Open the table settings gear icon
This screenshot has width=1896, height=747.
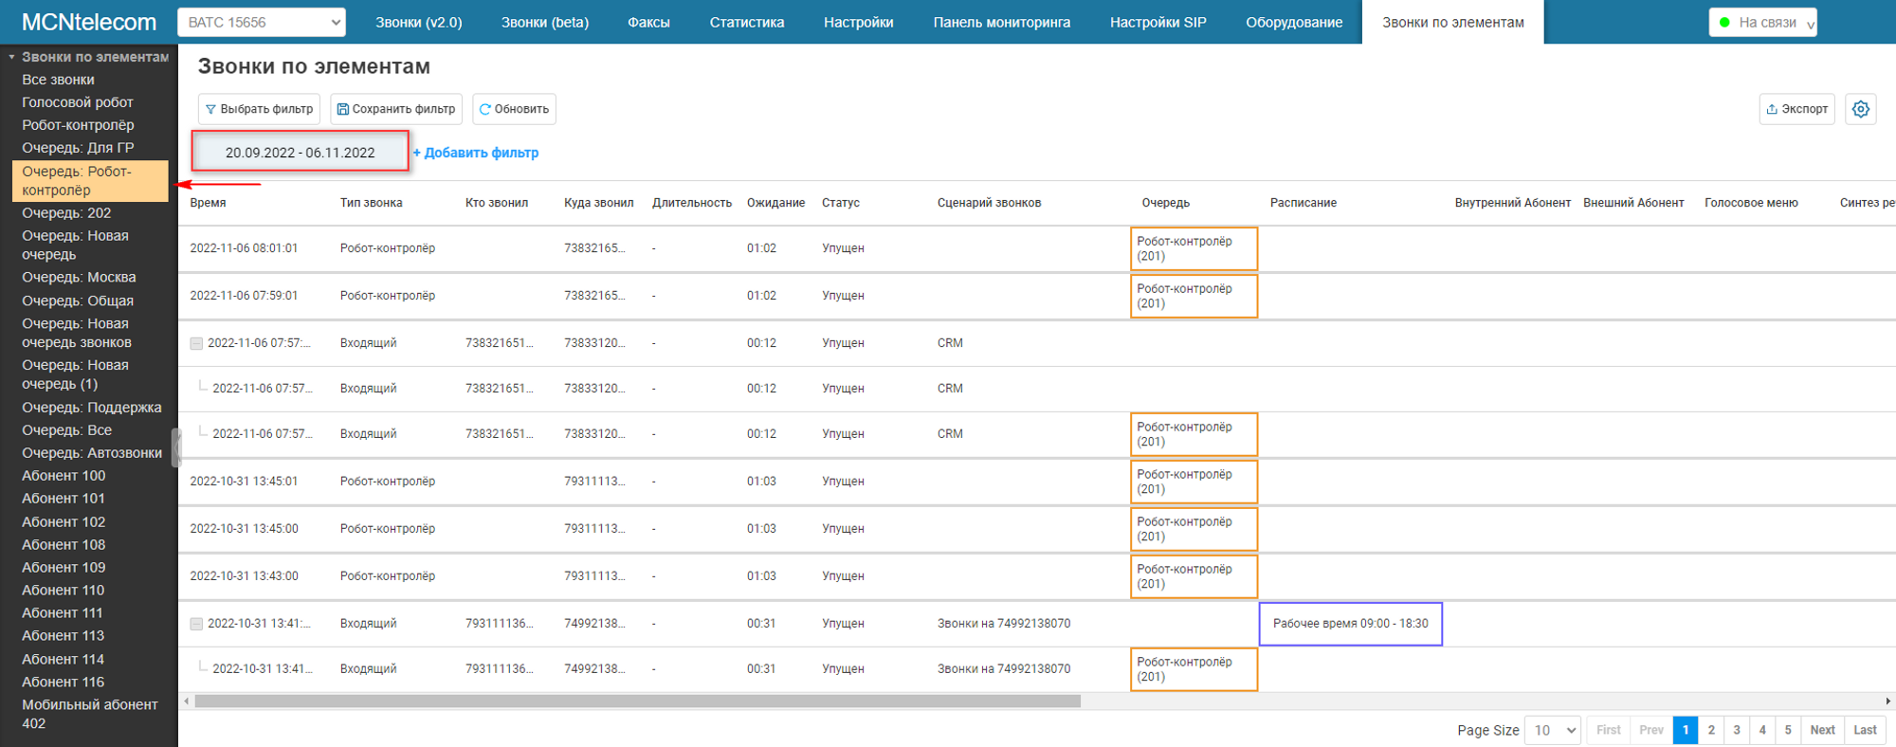[x=1861, y=109]
